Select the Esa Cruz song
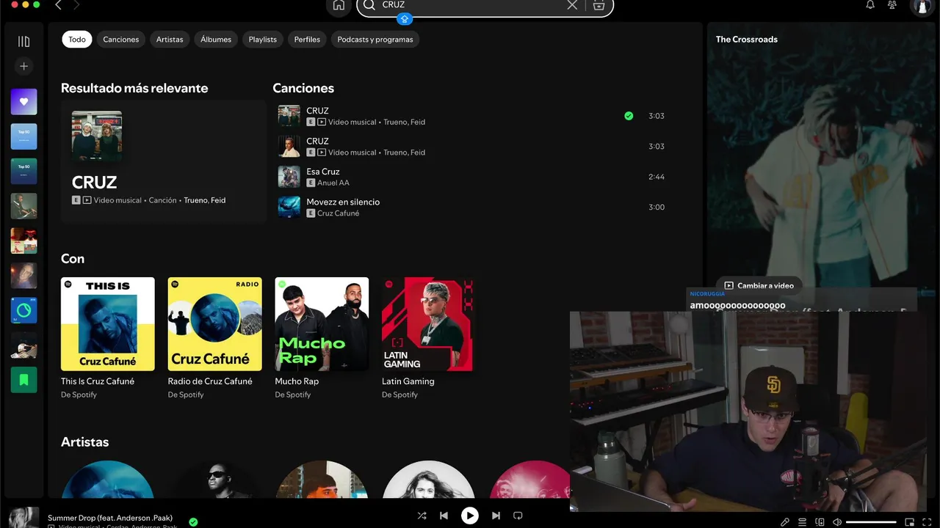940x528 pixels. click(x=323, y=172)
